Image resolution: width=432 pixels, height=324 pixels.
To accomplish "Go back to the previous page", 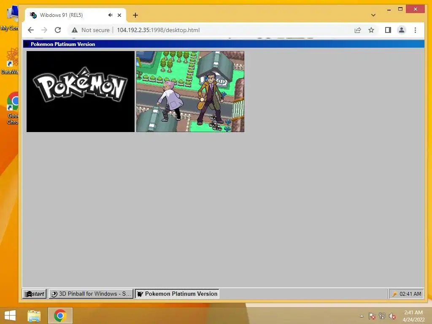I will pyautogui.click(x=31, y=30).
